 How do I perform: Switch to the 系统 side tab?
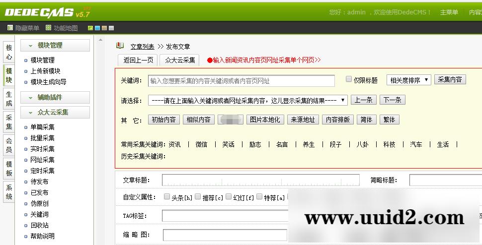(x=9, y=192)
